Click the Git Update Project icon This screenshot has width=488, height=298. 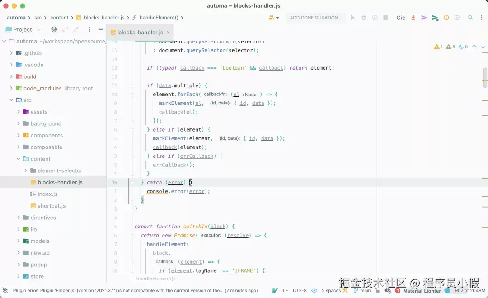pyautogui.click(x=413, y=18)
